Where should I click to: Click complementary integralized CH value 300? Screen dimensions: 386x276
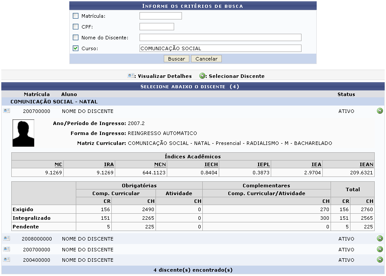[x=324, y=218]
